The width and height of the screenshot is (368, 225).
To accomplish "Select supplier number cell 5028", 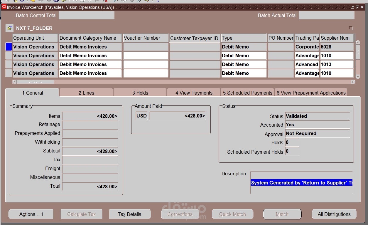I will pyautogui.click(x=337, y=47).
